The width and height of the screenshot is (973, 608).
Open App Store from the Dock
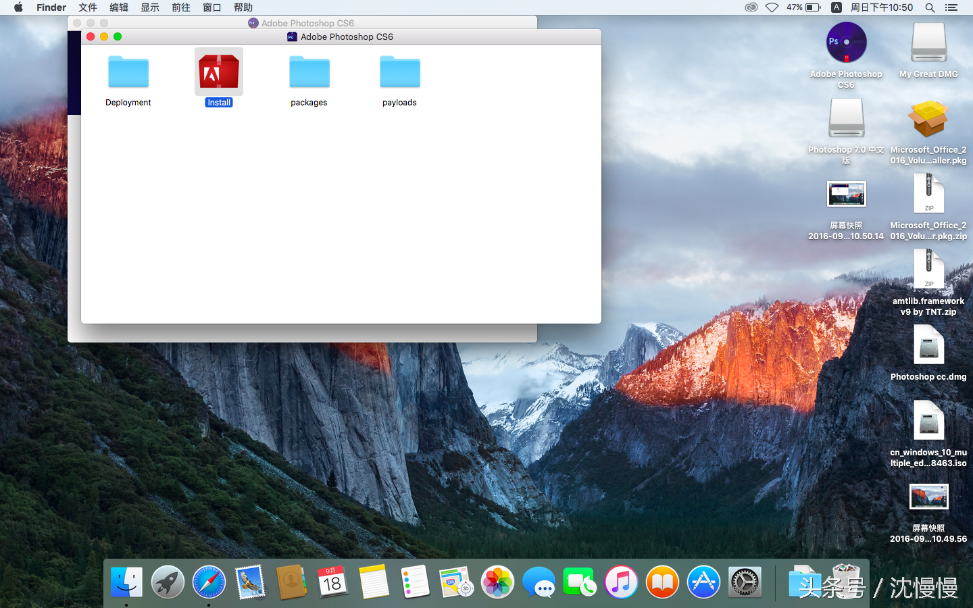click(703, 582)
